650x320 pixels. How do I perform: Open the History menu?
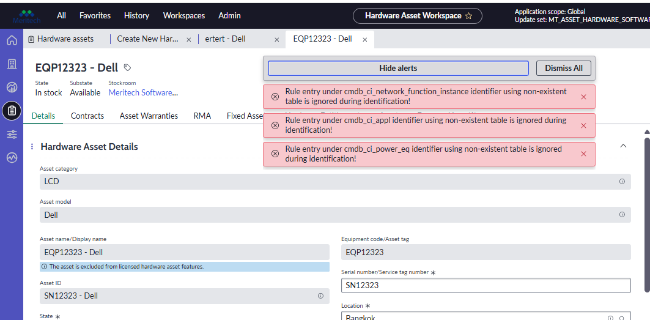136,16
